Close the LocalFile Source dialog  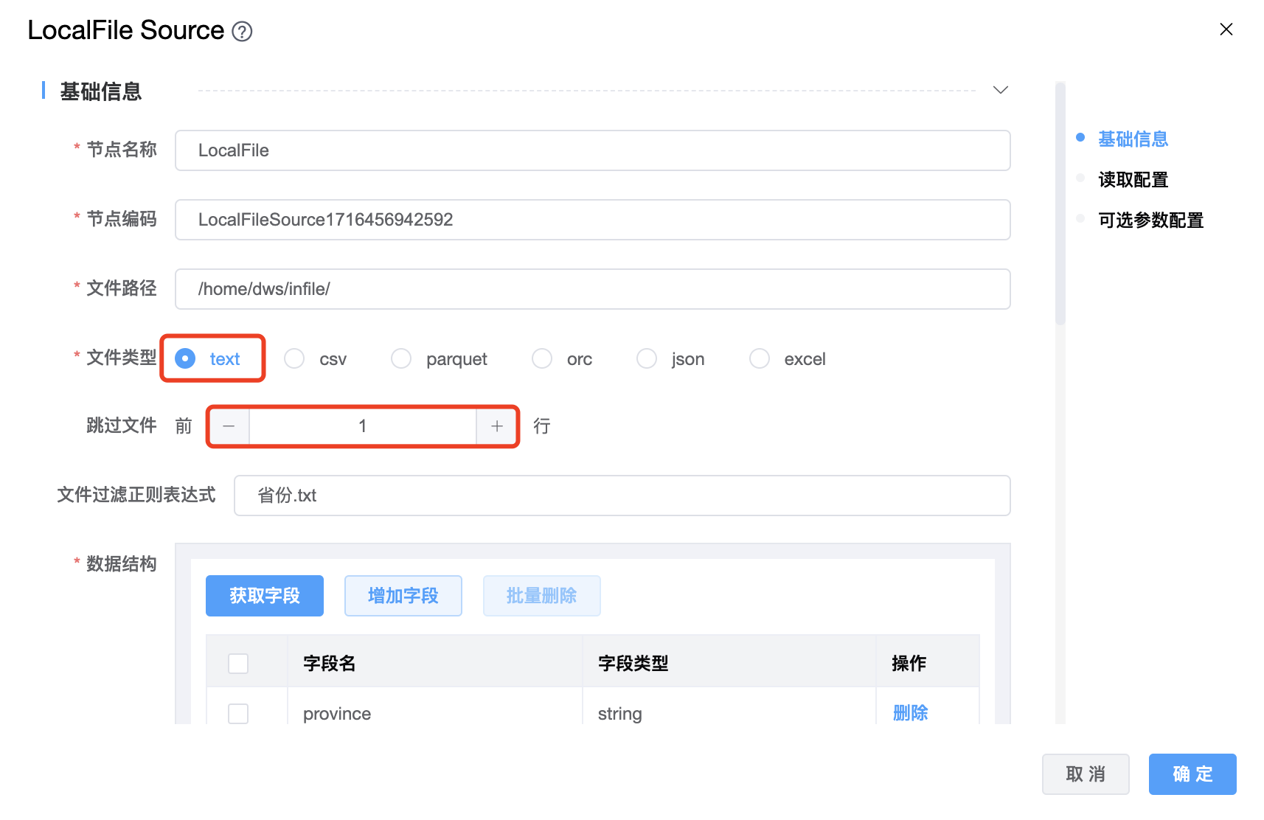point(1226,29)
